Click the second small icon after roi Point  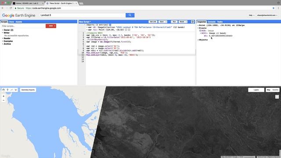click(x=129, y=30)
